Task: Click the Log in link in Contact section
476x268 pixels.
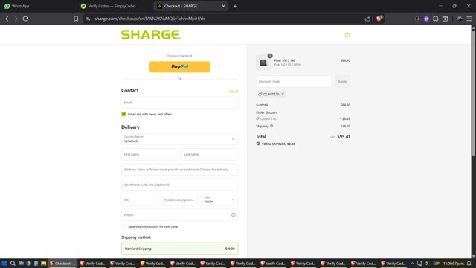Action: (x=234, y=91)
